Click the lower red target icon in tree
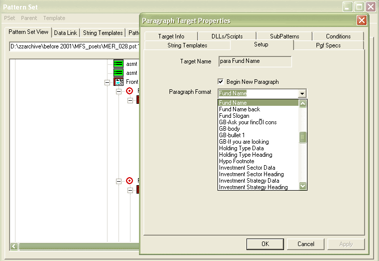 (x=129, y=181)
